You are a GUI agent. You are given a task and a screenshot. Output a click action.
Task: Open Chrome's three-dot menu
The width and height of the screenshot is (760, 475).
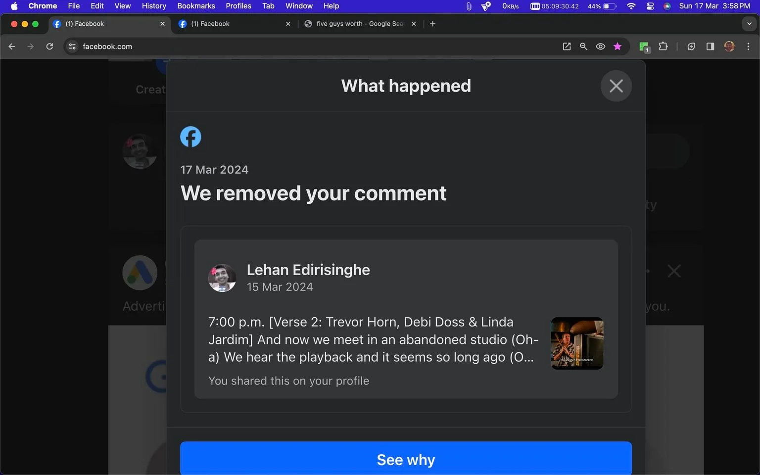point(748,47)
